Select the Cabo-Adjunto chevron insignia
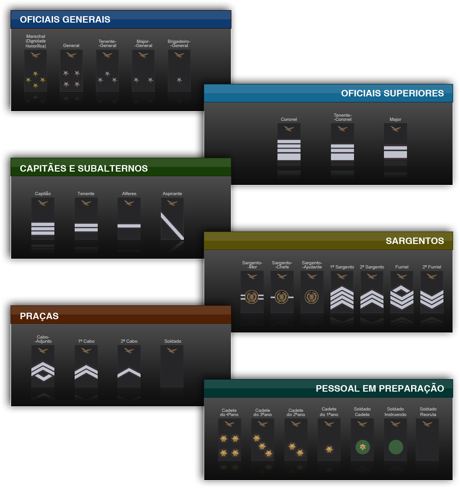The image size is (460, 488). (43, 366)
